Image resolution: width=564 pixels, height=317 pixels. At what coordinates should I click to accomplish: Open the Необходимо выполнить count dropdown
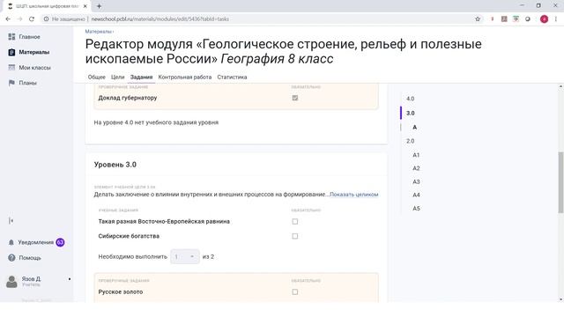185,256
